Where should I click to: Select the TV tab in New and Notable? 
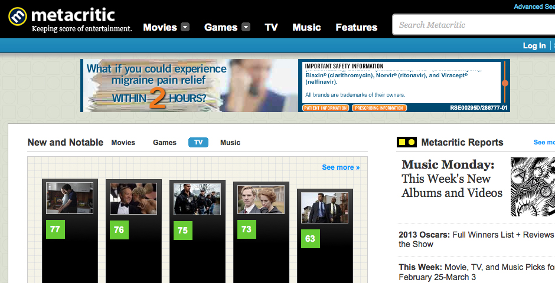[x=198, y=142]
